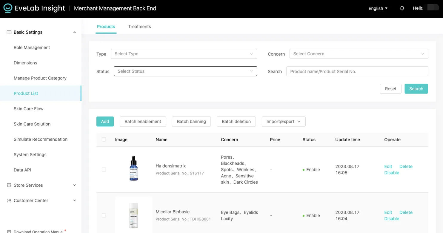Click the Download Operation Manual icon
This screenshot has width=443, height=233.
[x=9, y=232]
